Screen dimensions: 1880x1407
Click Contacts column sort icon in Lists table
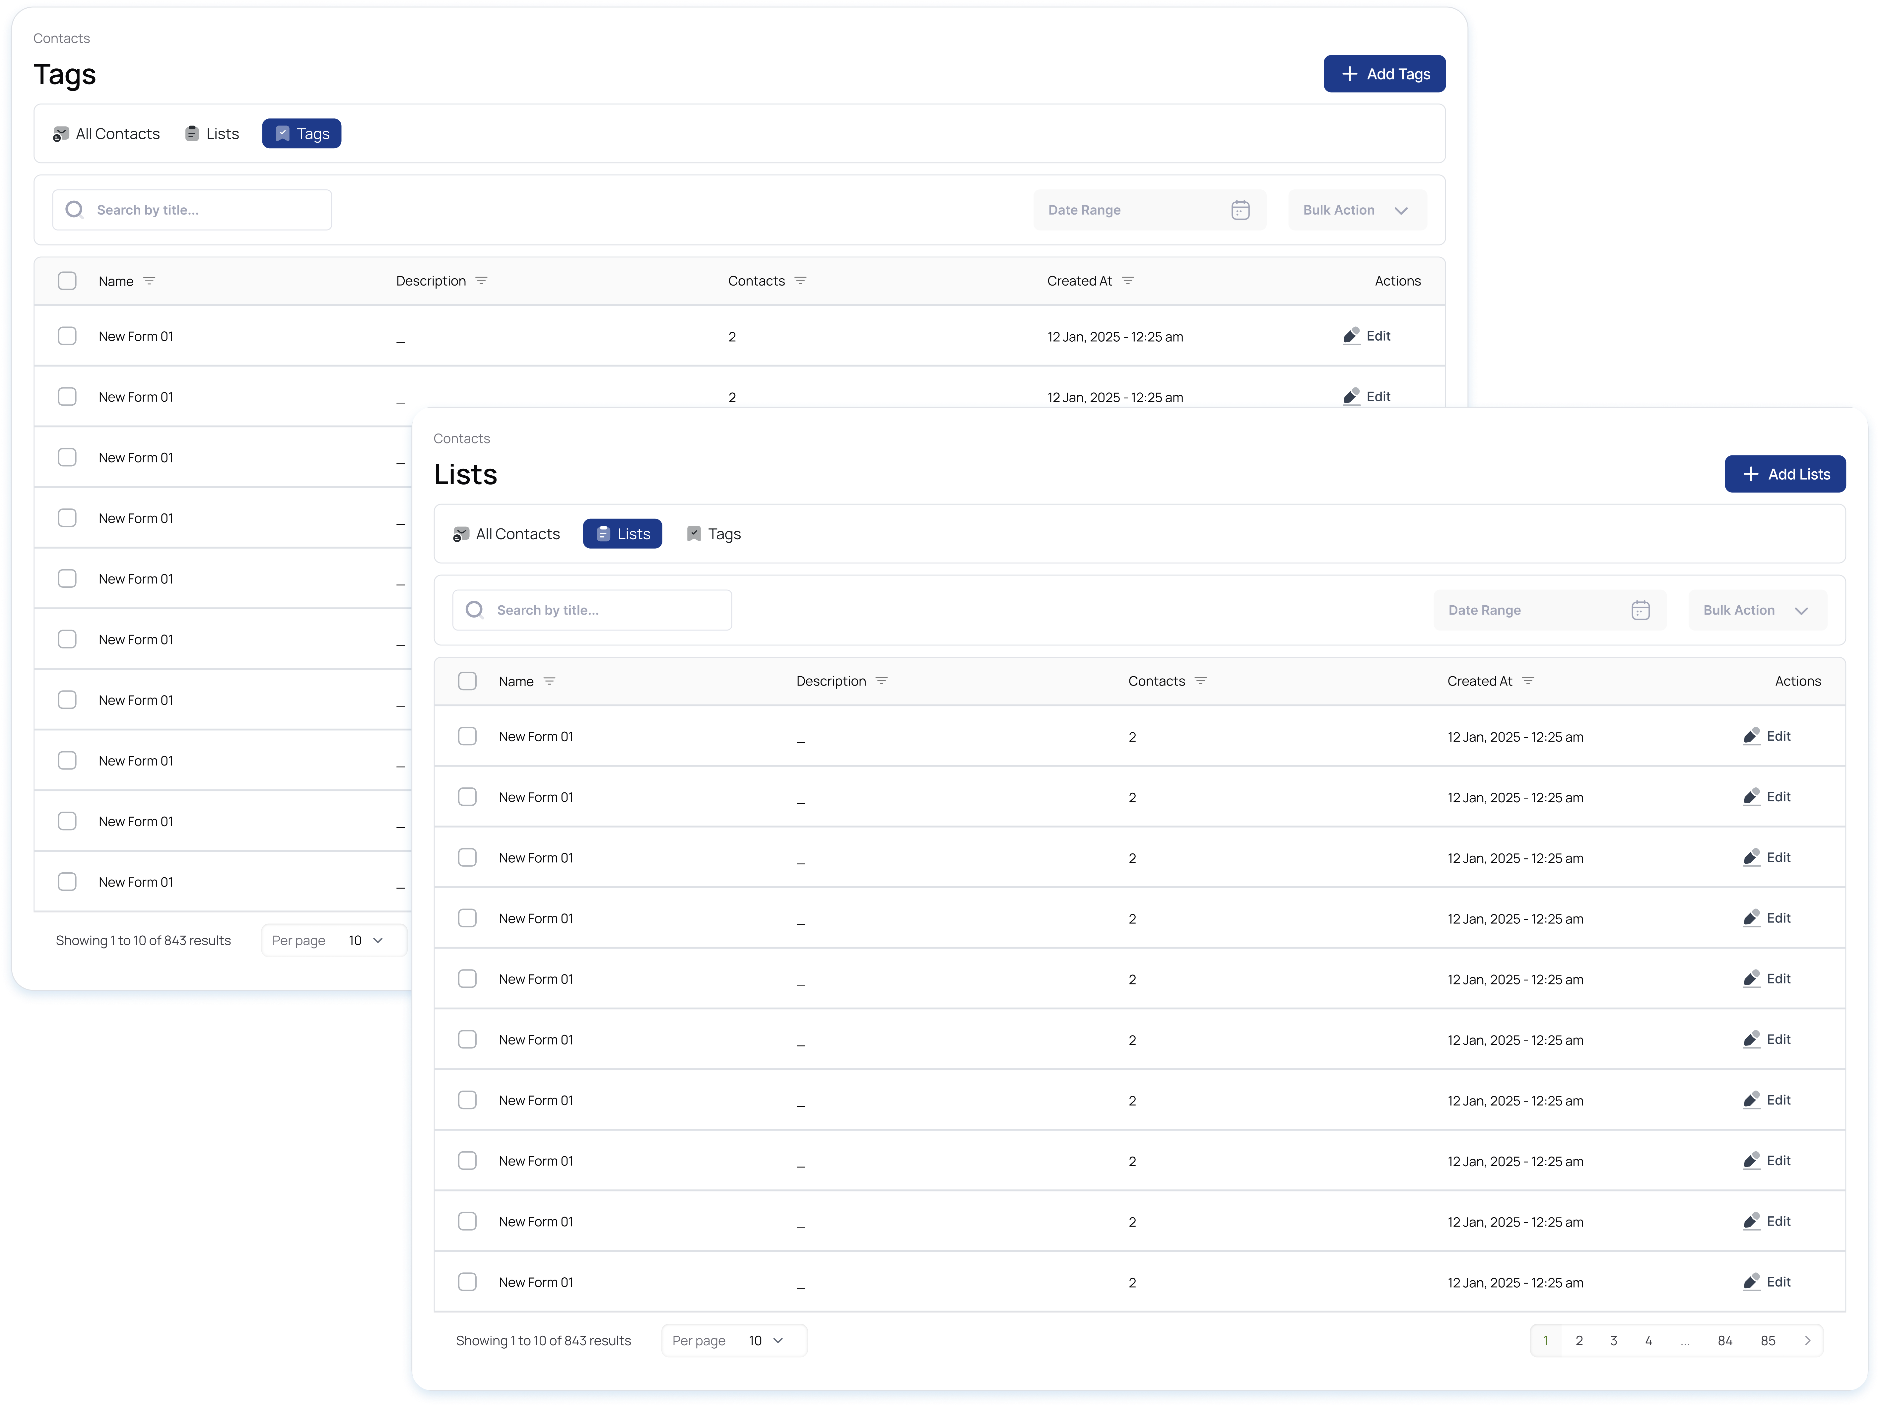1201,681
